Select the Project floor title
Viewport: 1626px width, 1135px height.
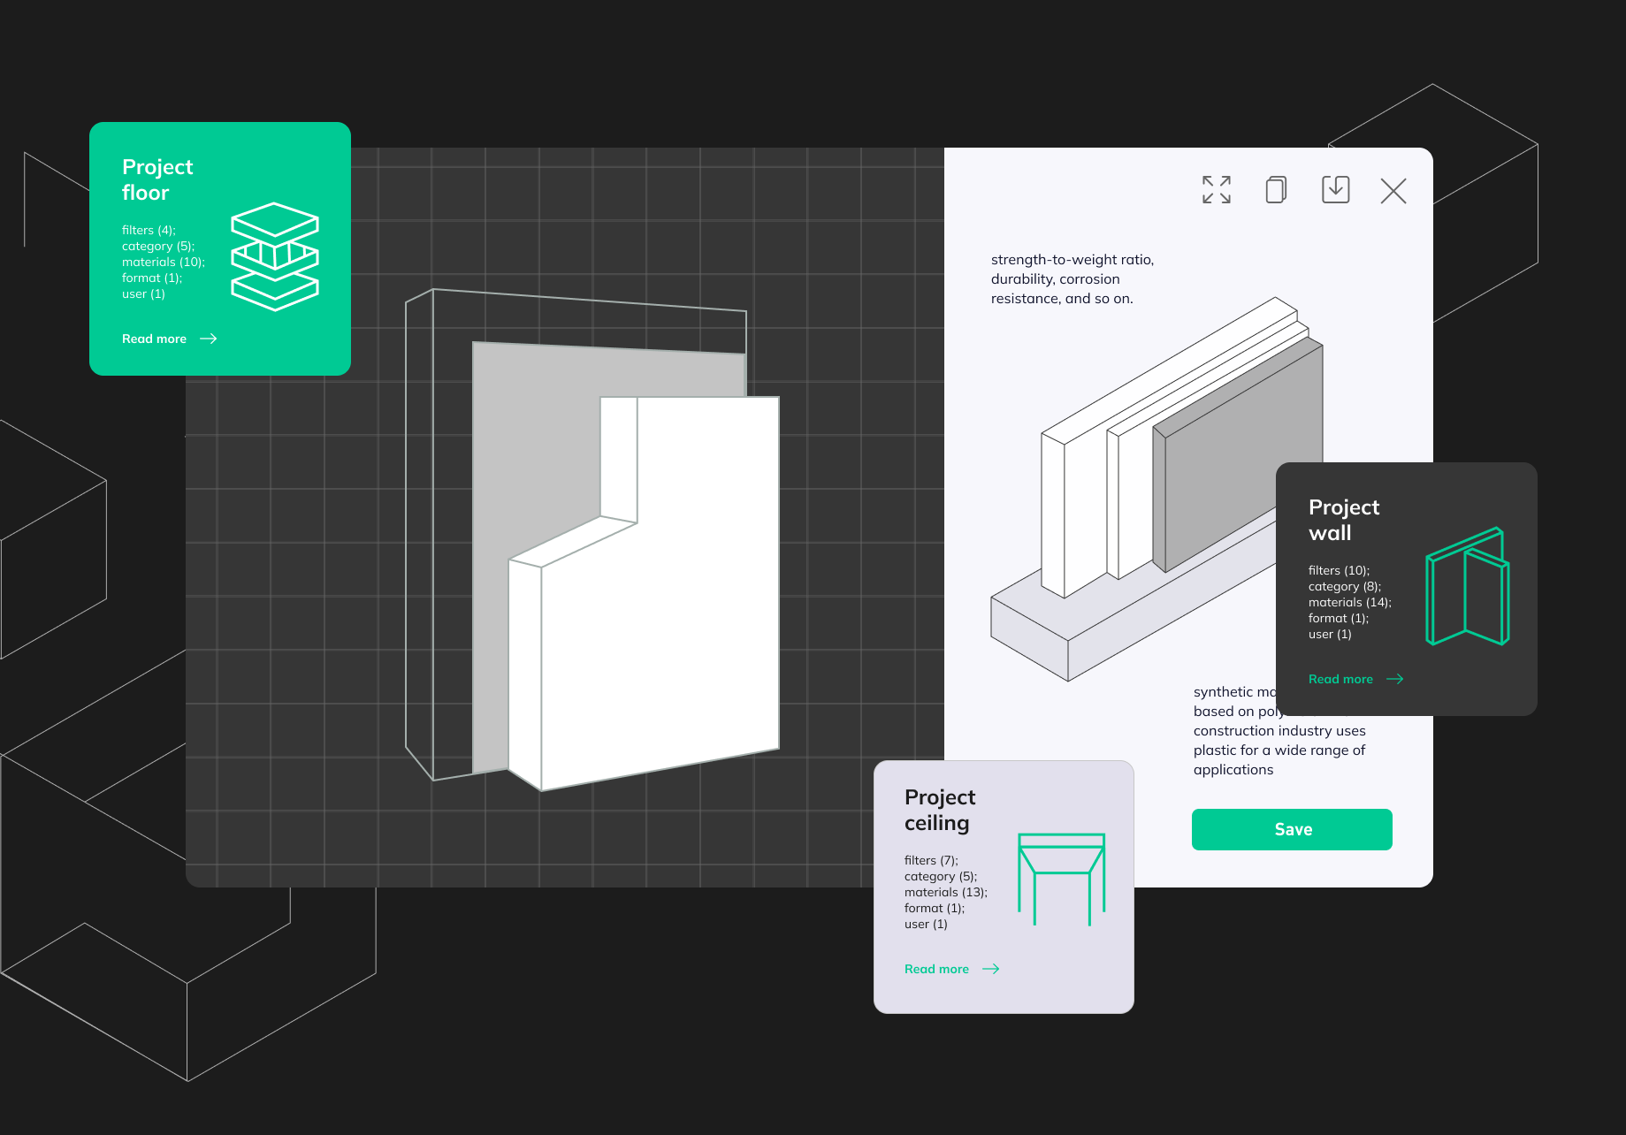pos(157,179)
